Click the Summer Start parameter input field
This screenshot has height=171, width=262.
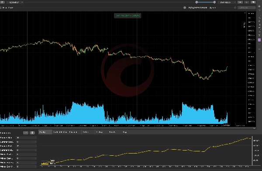point(26,142)
